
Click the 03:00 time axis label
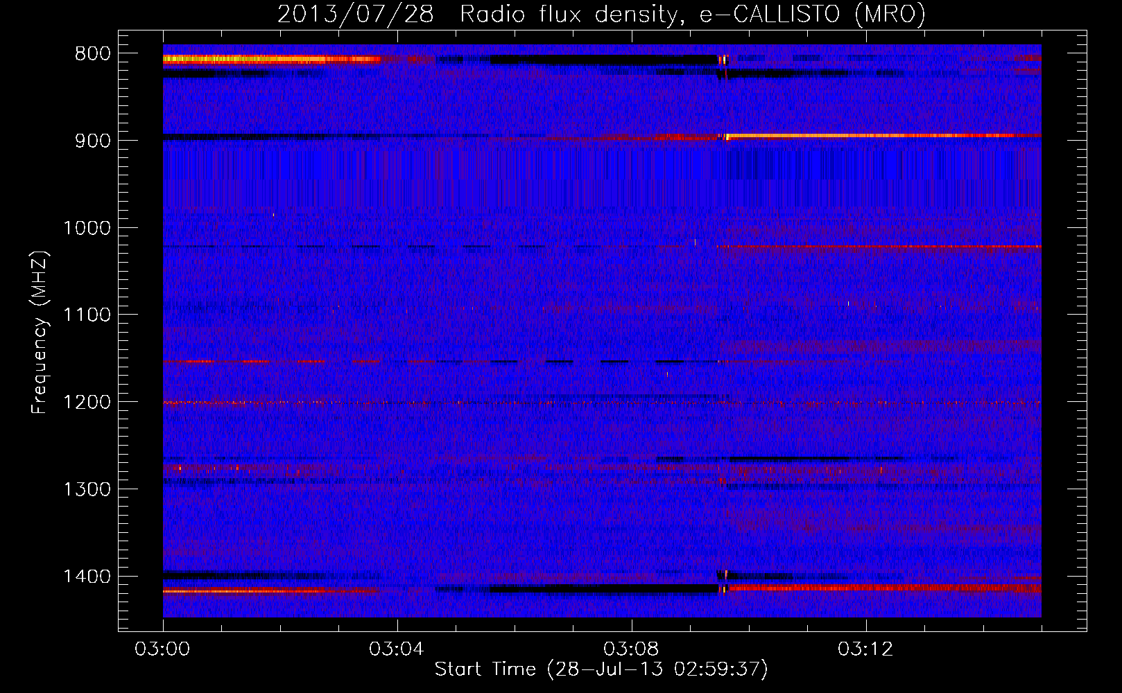coord(163,649)
